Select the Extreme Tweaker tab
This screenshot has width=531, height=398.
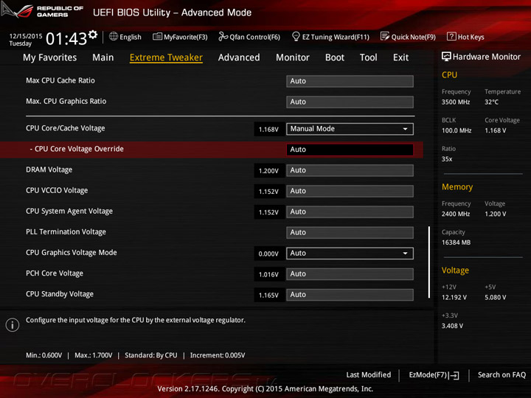pos(166,57)
